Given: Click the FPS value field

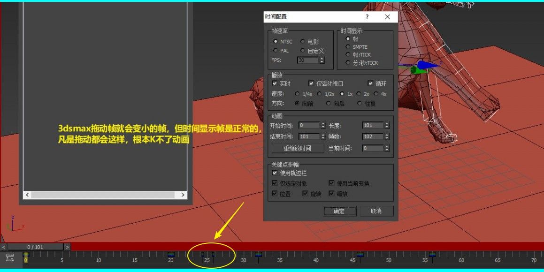Looking at the screenshot, I should coord(308,60).
